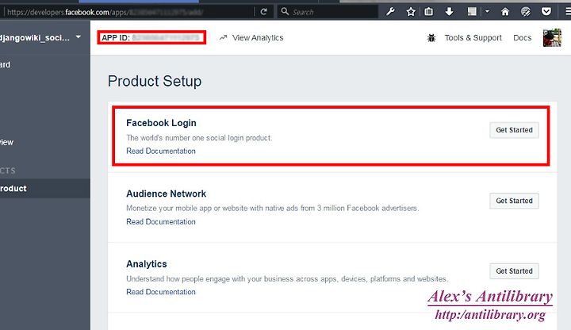This screenshot has height=330, width=571.
Task: Open Read Documentation under Facebook Login
Action: (161, 151)
